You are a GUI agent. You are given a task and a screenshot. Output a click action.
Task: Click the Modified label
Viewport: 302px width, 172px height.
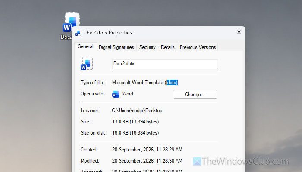pos(90,161)
